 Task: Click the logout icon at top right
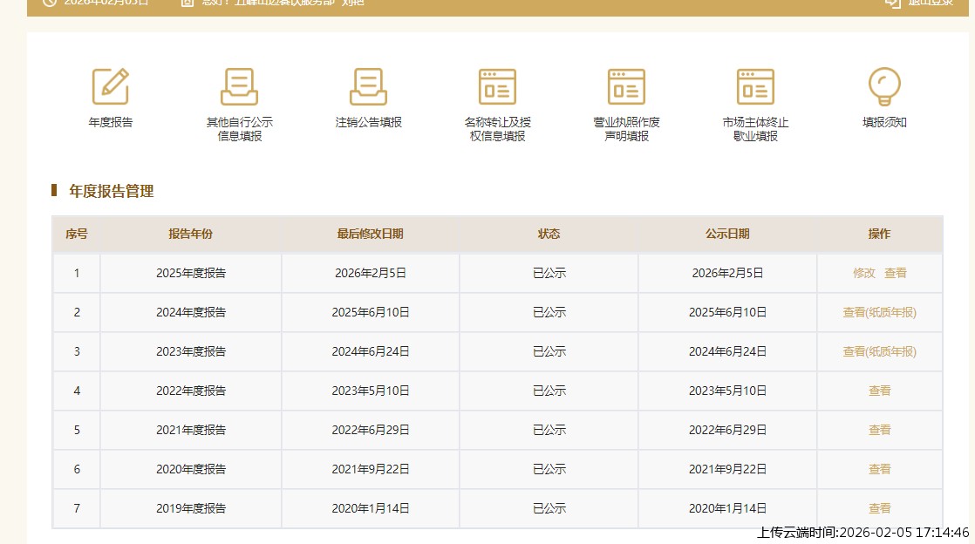tap(892, 3)
